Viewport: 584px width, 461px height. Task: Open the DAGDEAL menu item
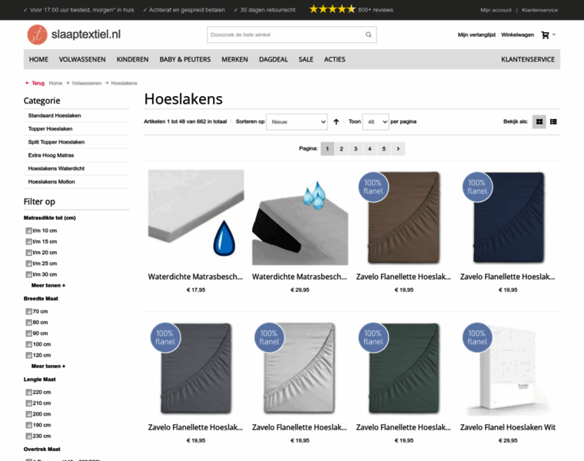[x=274, y=59]
